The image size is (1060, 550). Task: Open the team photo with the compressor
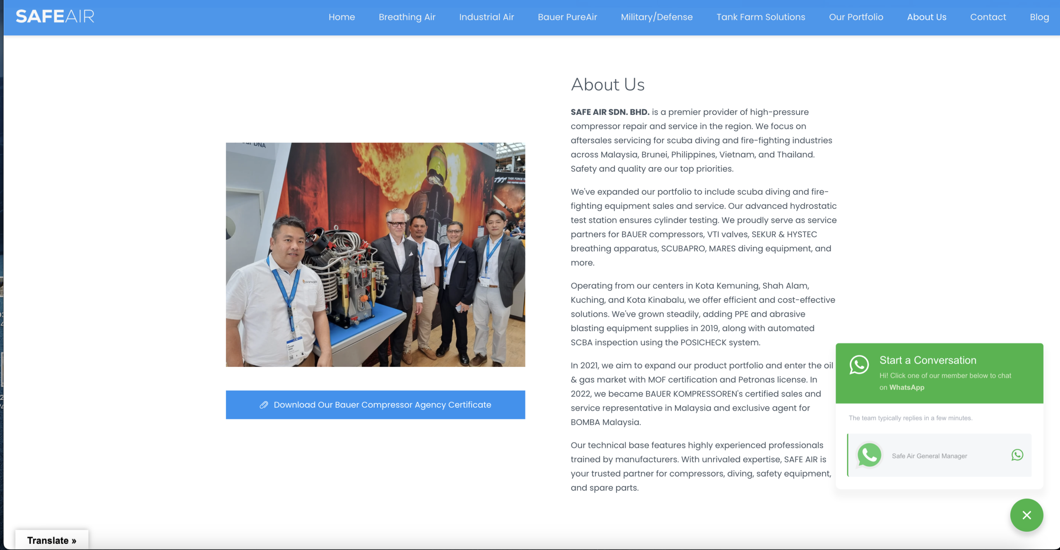[x=375, y=254]
